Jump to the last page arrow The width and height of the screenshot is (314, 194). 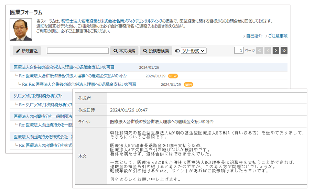[284, 51]
